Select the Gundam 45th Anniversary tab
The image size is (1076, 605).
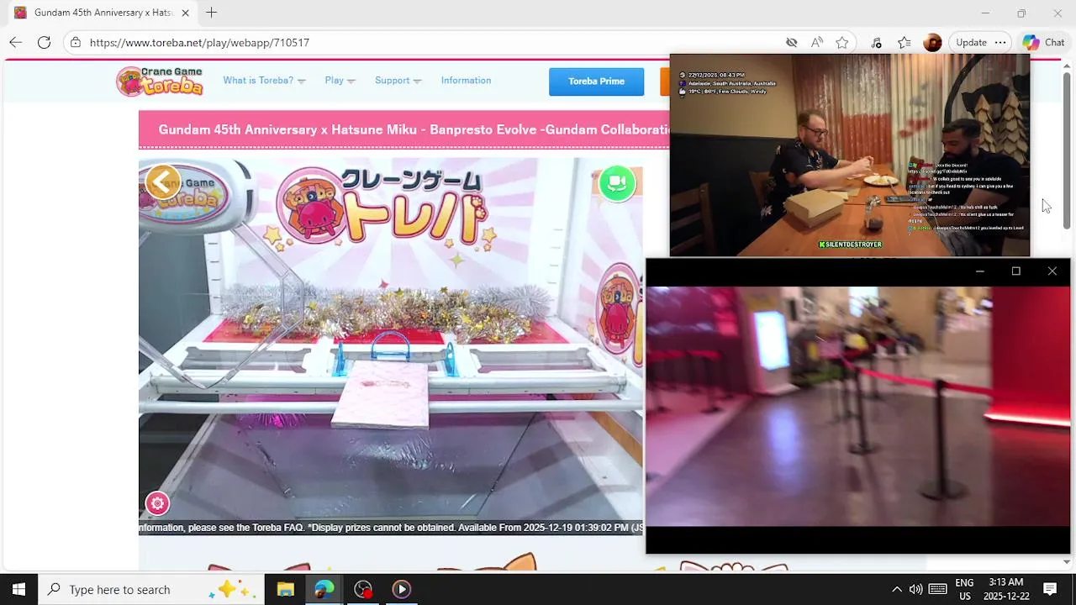click(101, 13)
